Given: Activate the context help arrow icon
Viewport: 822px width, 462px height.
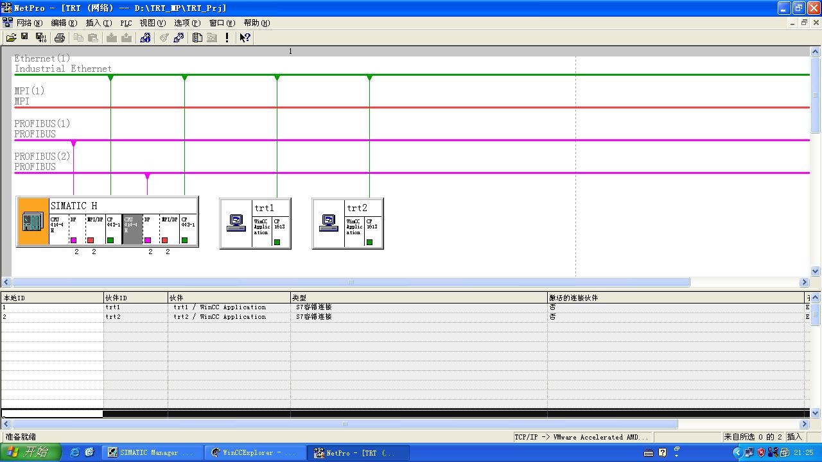Looking at the screenshot, I should point(245,38).
